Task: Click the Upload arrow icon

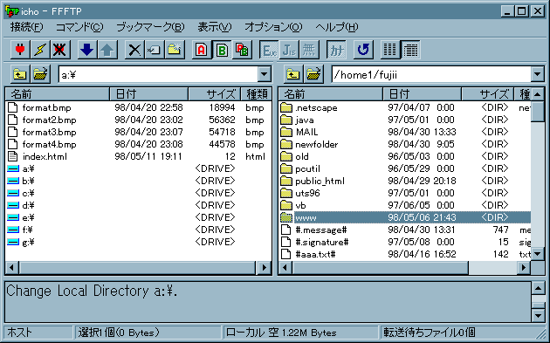Action: (107, 50)
